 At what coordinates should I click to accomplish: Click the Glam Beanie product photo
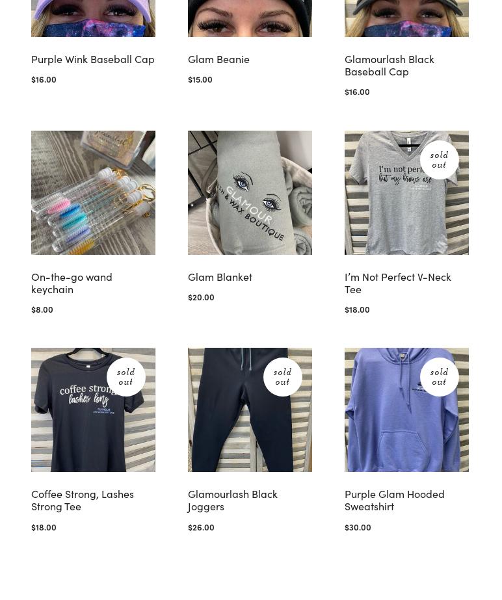point(250,18)
